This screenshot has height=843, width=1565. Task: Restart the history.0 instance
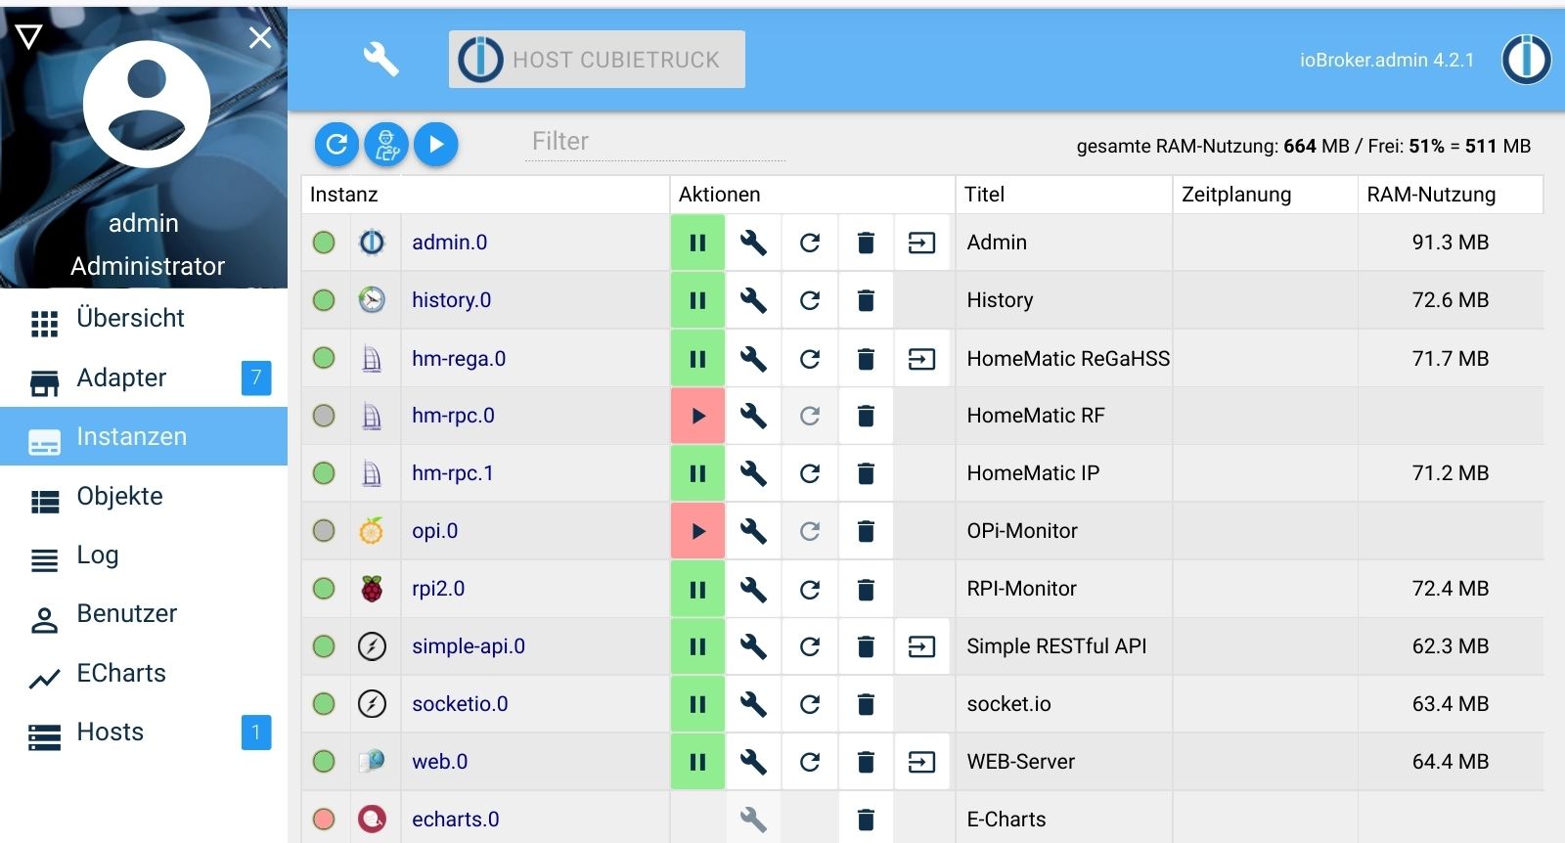(809, 300)
